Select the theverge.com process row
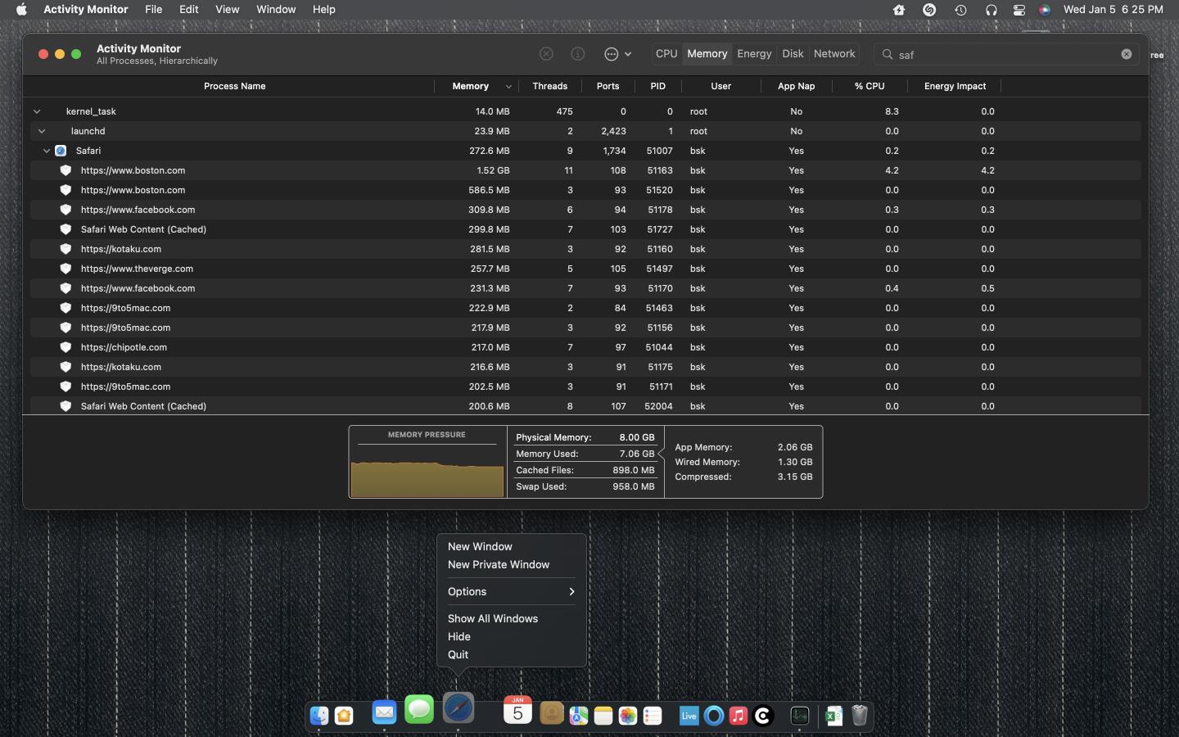Viewport: 1179px width, 737px height. [x=585, y=269]
